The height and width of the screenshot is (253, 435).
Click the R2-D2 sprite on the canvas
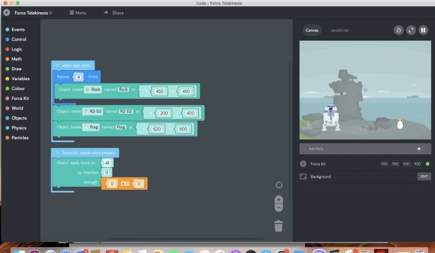point(331,117)
